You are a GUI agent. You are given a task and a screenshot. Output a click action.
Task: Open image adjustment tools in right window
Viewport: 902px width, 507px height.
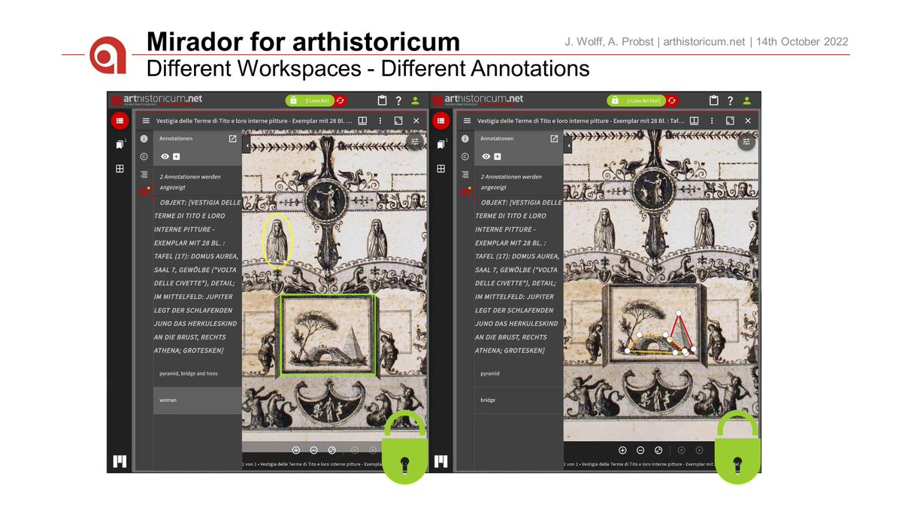(x=746, y=141)
